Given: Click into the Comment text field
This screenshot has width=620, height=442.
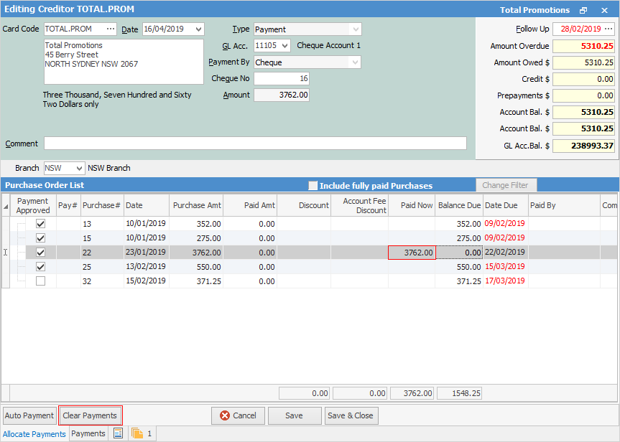Looking at the screenshot, I should tap(255, 144).
